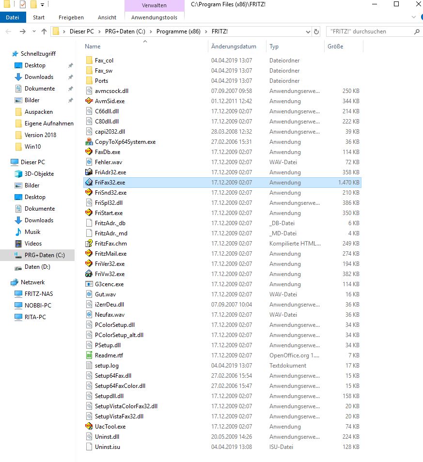This screenshot has height=462, width=423.
Task: Open the recent locations dropdown arrow
Action: pos(34,31)
